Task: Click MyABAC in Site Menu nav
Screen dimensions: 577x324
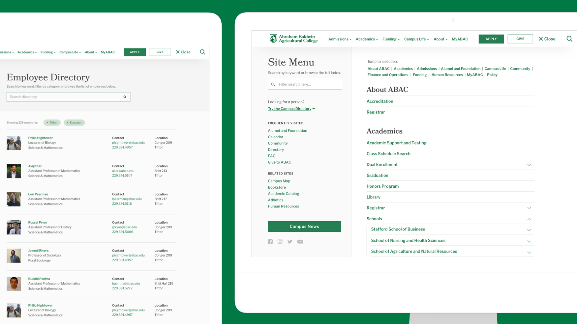Action: click(x=460, y=39)
